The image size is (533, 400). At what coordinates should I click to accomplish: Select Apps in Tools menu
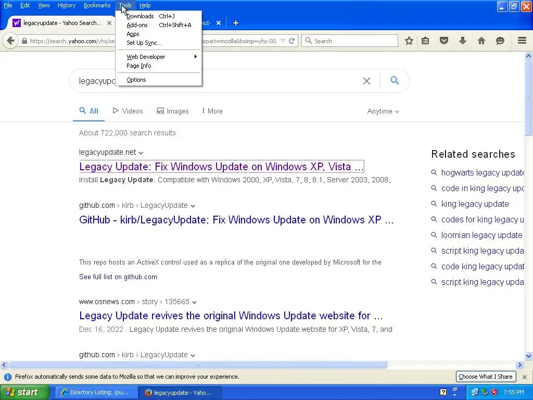click(x=158, y=34)
